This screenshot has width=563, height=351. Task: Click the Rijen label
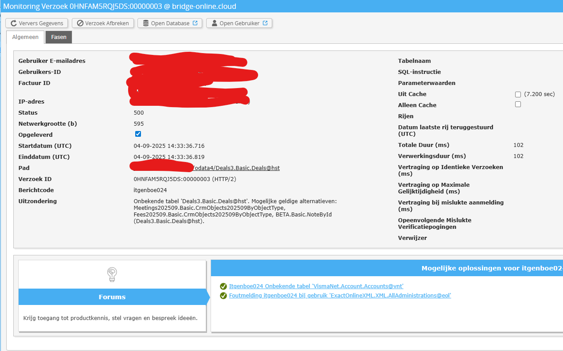406,116
